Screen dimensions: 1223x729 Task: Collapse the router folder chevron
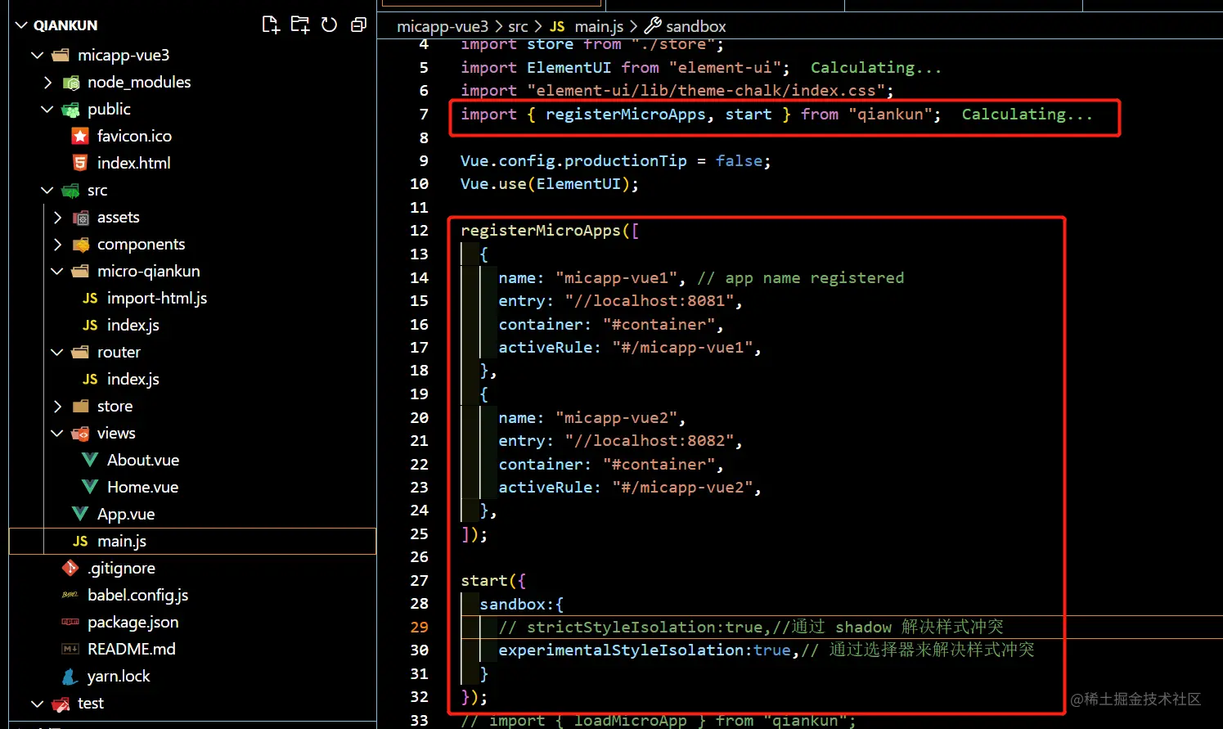[57, 352]
